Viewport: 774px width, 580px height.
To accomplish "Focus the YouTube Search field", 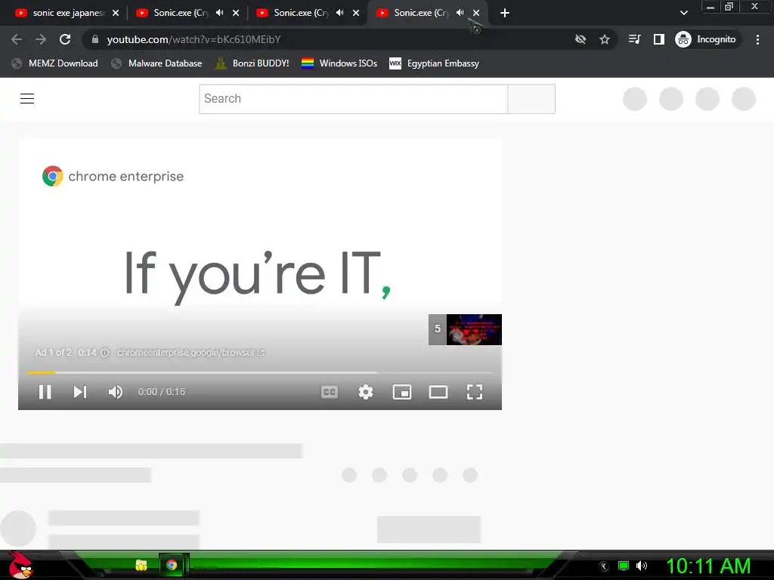I will (x=353, y=99).
